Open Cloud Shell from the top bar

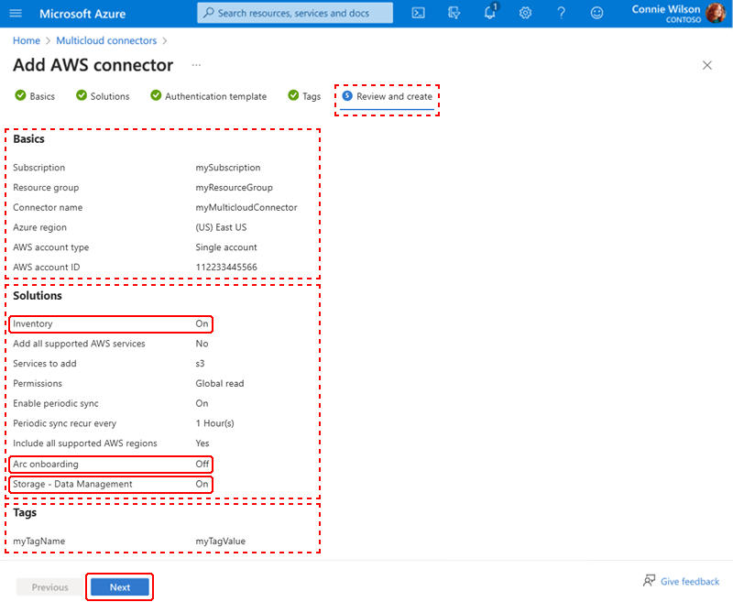(418, 13)
